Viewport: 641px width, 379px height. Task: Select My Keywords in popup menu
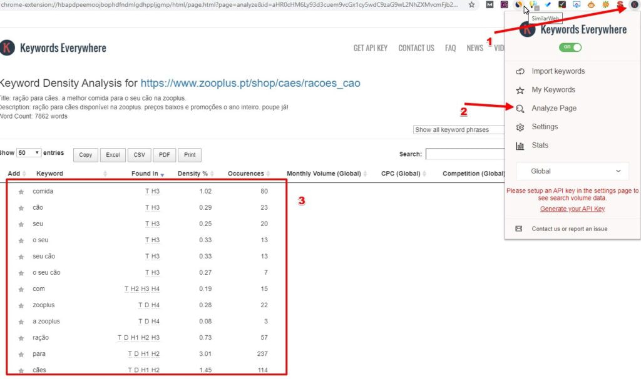point(553,90)
